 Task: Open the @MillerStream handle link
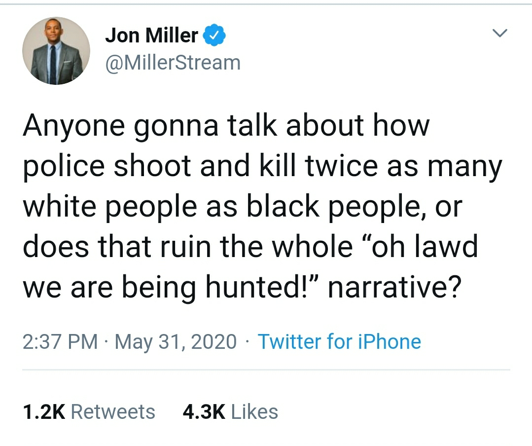[x=173, y=63]
